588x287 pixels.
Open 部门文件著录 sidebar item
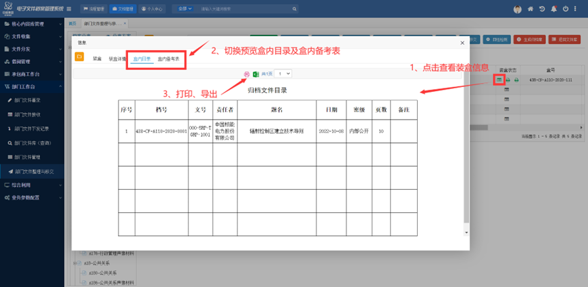[32, 101]
